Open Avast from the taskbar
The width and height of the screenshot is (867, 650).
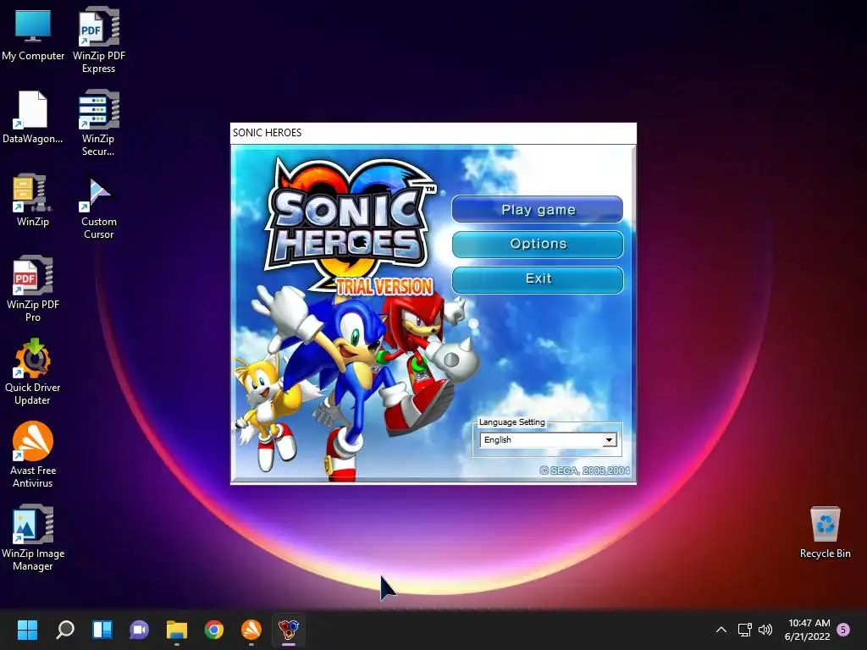[251, 630]
